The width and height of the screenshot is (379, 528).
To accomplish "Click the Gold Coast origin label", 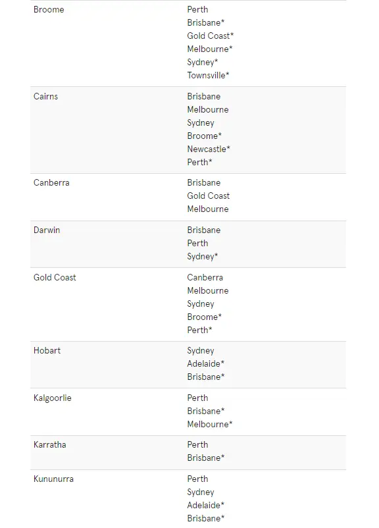I will [x=55, y=277].
